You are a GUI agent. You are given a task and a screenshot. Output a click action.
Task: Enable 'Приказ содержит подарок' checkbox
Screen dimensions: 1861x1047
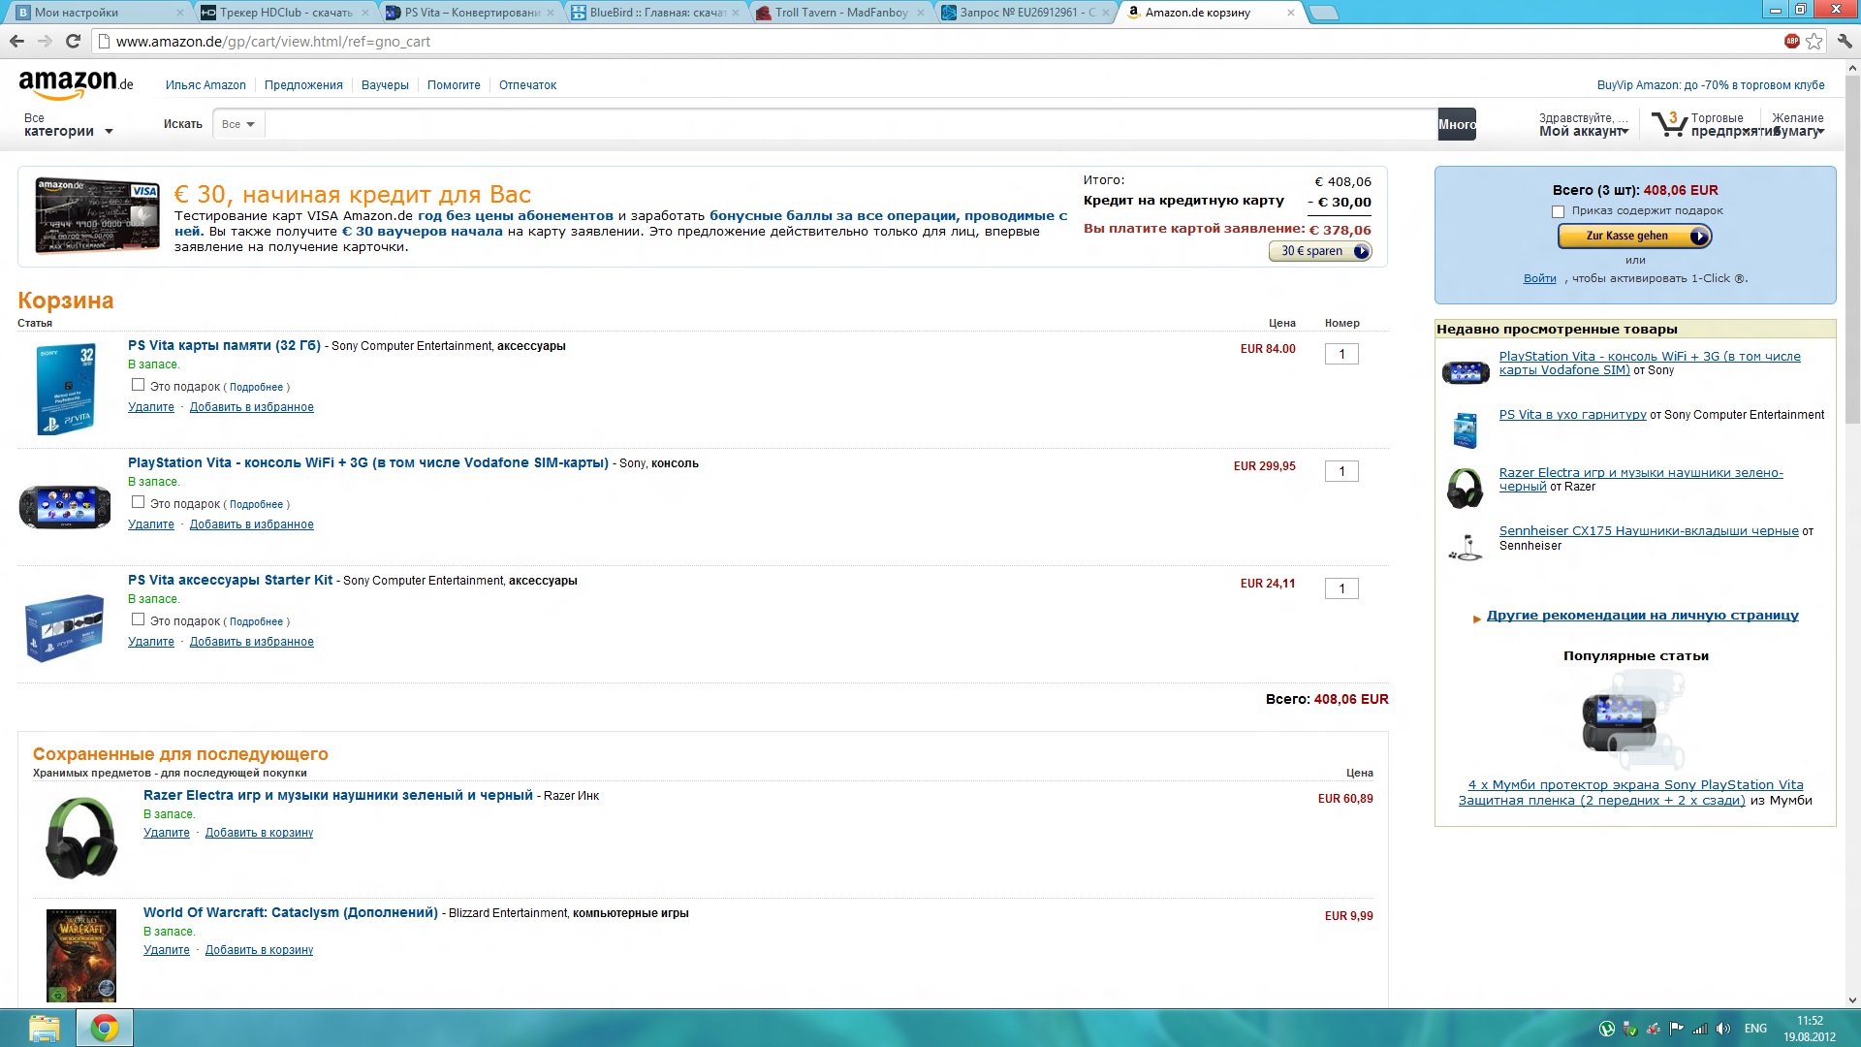pos(1558,211)
